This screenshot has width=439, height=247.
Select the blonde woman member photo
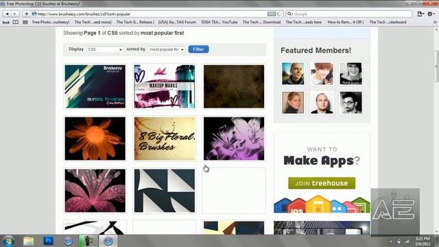(x=293, y=102)
